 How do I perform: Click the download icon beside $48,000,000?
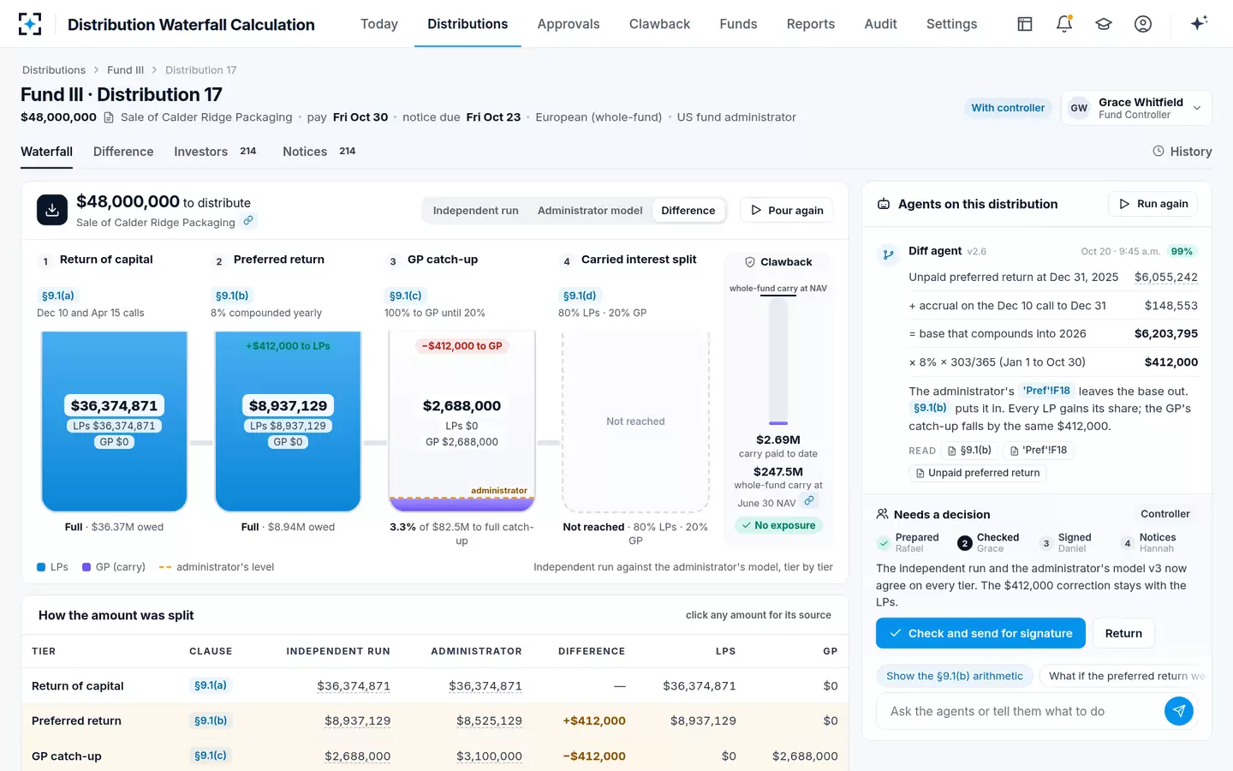pos(52,210)
